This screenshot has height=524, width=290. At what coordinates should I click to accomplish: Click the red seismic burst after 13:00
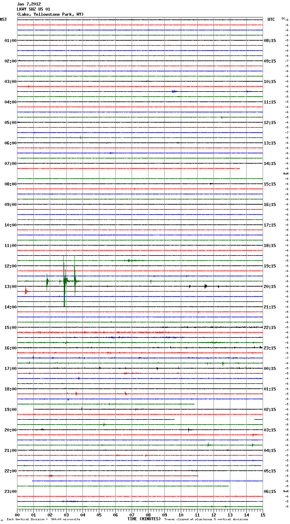pyautogui.click(x=26, y=291)
